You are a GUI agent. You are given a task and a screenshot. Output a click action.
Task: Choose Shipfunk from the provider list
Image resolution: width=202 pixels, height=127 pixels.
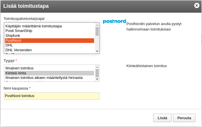click(x=49, y=35)
